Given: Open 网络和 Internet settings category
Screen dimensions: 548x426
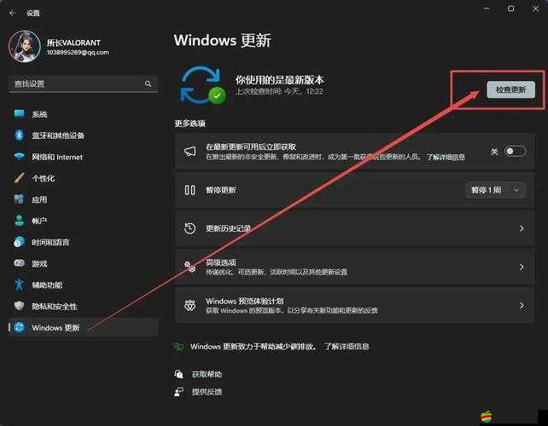Looking at the screenshot, I should [x=83, y=157].
